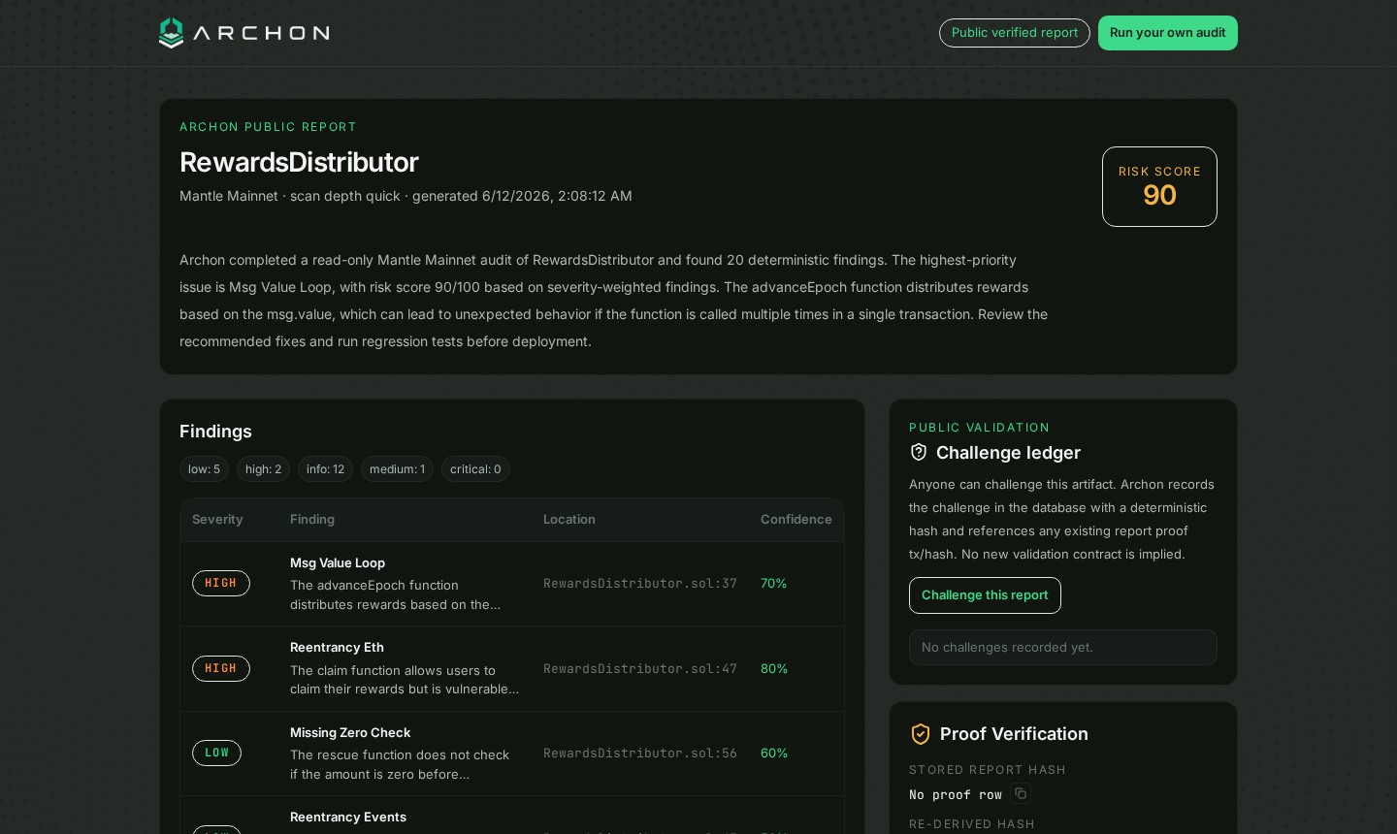
Task: Filter findings by low: 5 chip
Action: (x=204, y=469)
